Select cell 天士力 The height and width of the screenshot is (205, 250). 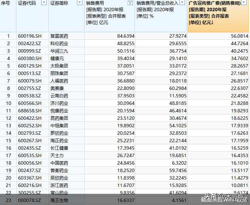(57, 155)
